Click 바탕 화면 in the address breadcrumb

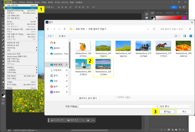[x=80, y=29]
